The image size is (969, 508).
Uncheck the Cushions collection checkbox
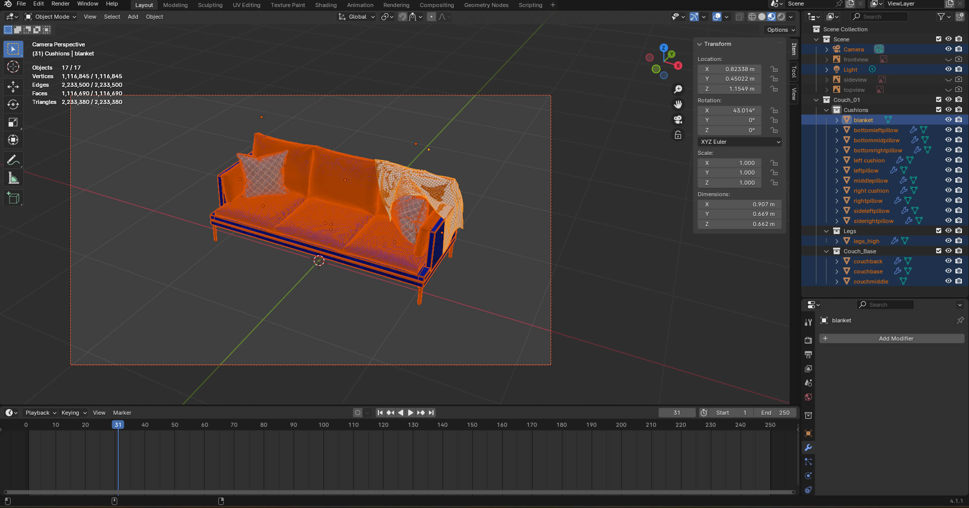939,109
